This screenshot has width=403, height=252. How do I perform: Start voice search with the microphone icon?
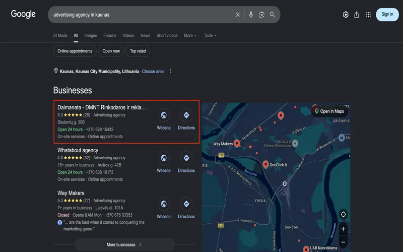[x=251, y=15]
